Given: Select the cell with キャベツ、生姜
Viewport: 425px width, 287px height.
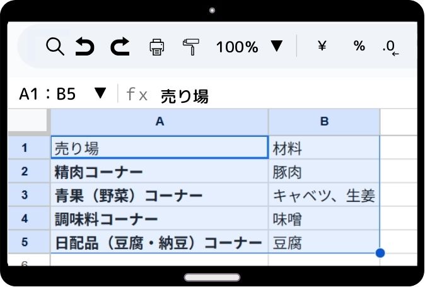Looking at the screenshot, I should 324,196.
